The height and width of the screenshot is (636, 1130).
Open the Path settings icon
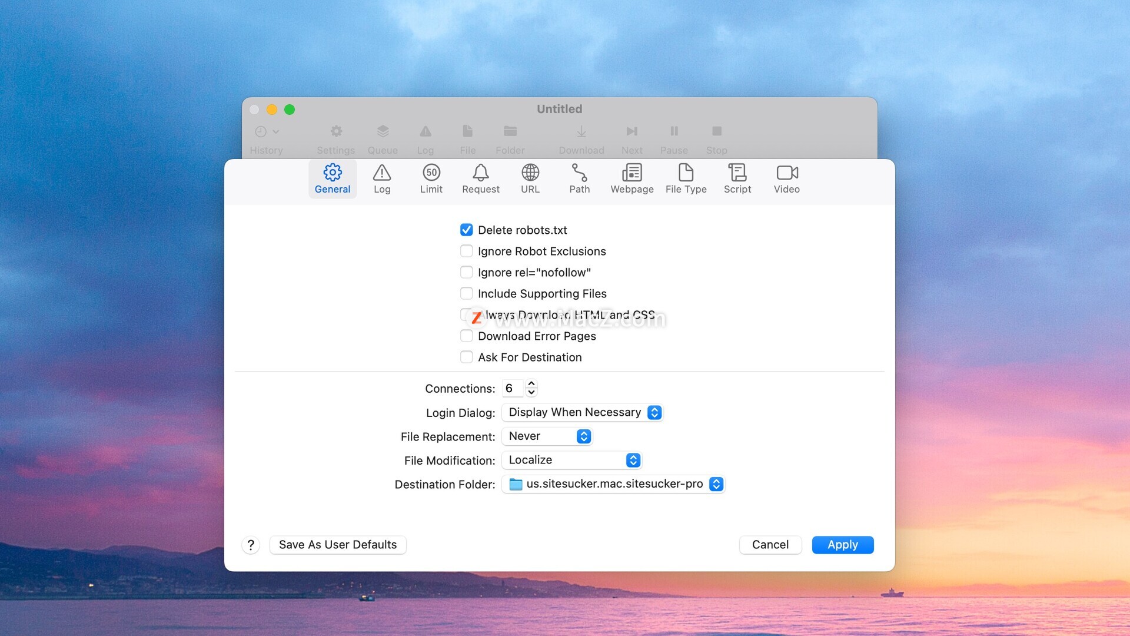click(x=579, y=178)
